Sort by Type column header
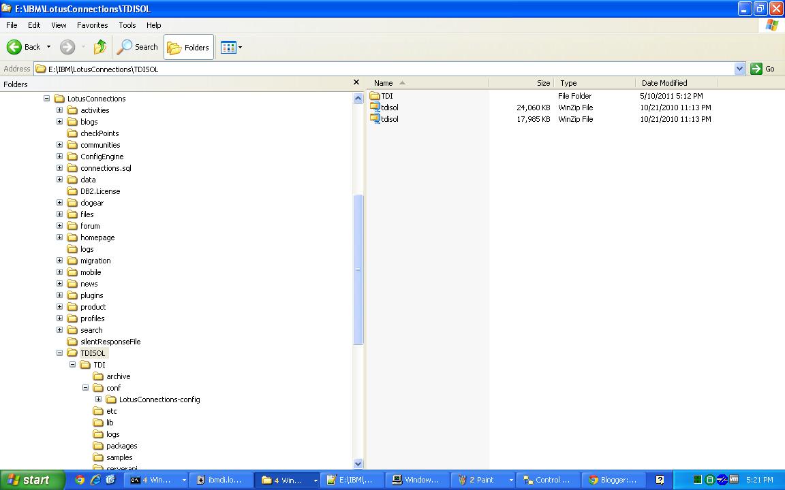Screen dimensions: 785x490 (595, 83)
